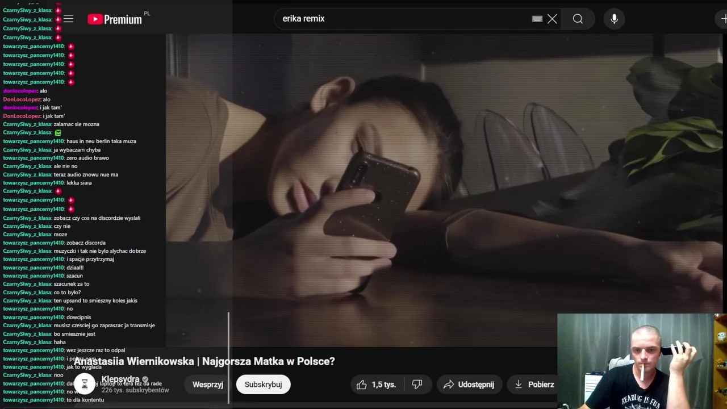Click the video title about Anastasiia Wiernikowska

coord(204,361)
